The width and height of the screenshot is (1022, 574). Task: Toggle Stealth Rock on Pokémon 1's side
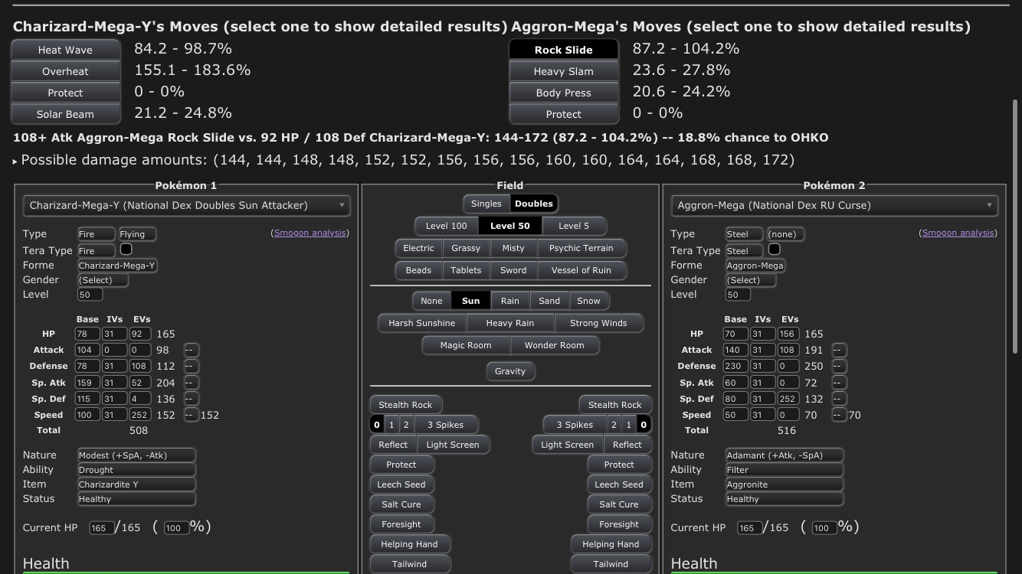(405, 405)
